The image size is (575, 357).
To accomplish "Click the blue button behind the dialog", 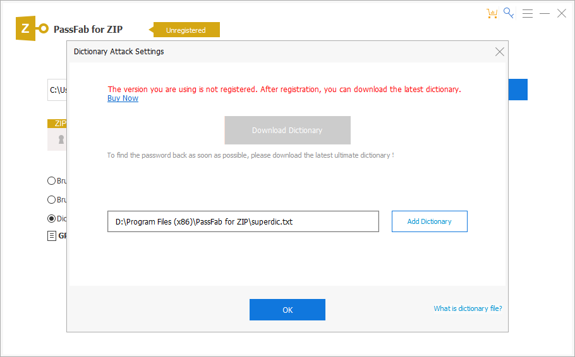I will click(x=517, y=90).
